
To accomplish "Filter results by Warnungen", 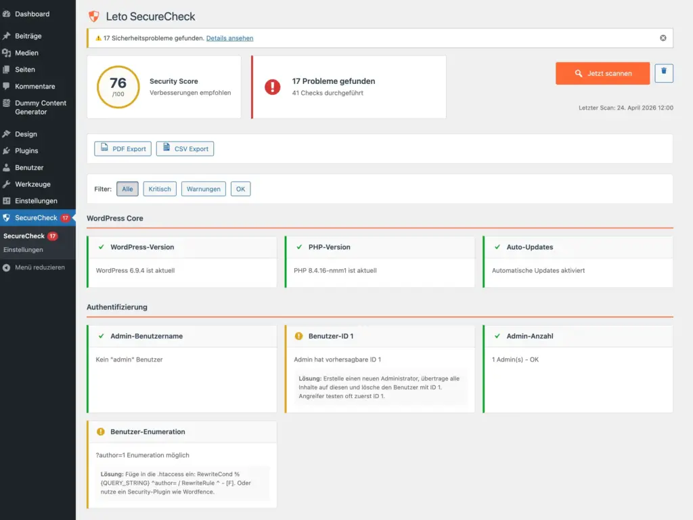I will (x=203, y=189).
